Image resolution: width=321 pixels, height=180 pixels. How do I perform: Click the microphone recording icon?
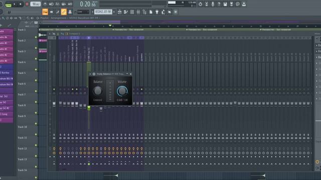point(213,4)
